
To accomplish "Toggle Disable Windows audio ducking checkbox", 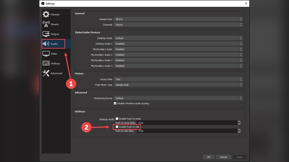I will (115, 103).
